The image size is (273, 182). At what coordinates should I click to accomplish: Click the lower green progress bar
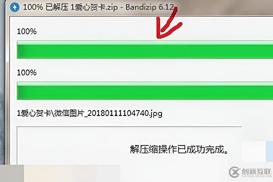145,91
